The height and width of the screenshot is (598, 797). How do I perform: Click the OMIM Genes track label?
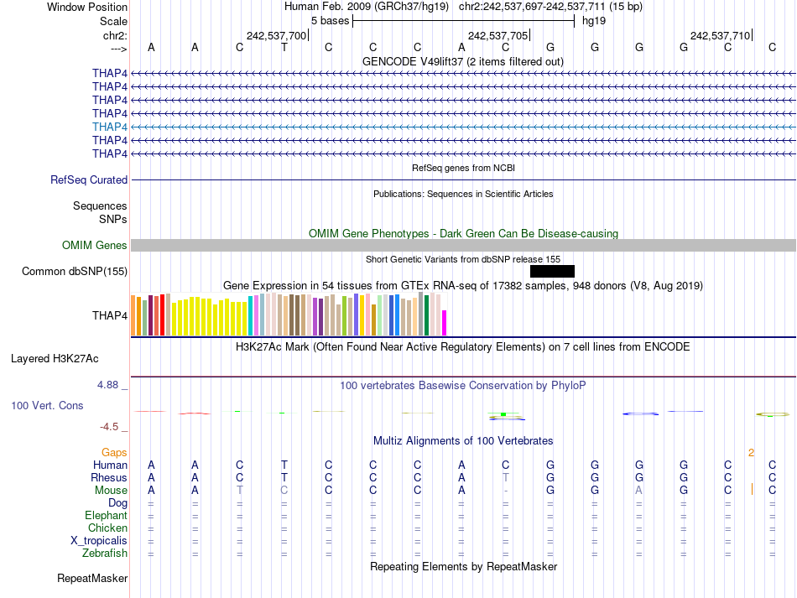[95, 245]
